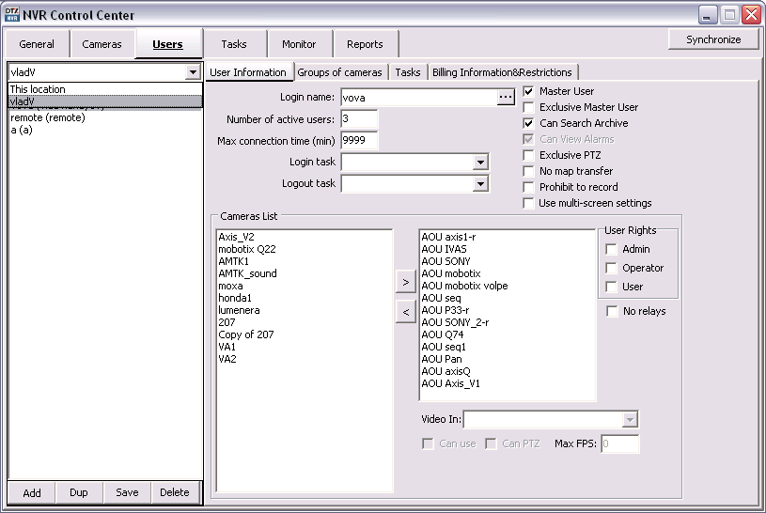Select VA2 camera
This screenshot has height=513, width=766.
click(x=304, y=359)
